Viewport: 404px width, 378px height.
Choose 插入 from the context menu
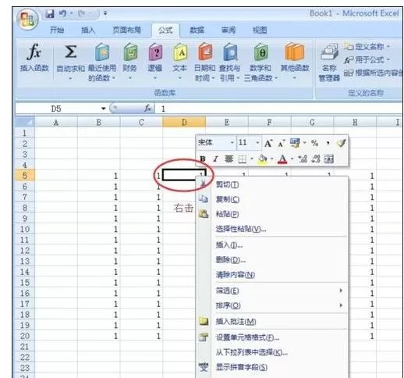coord(229,245)
